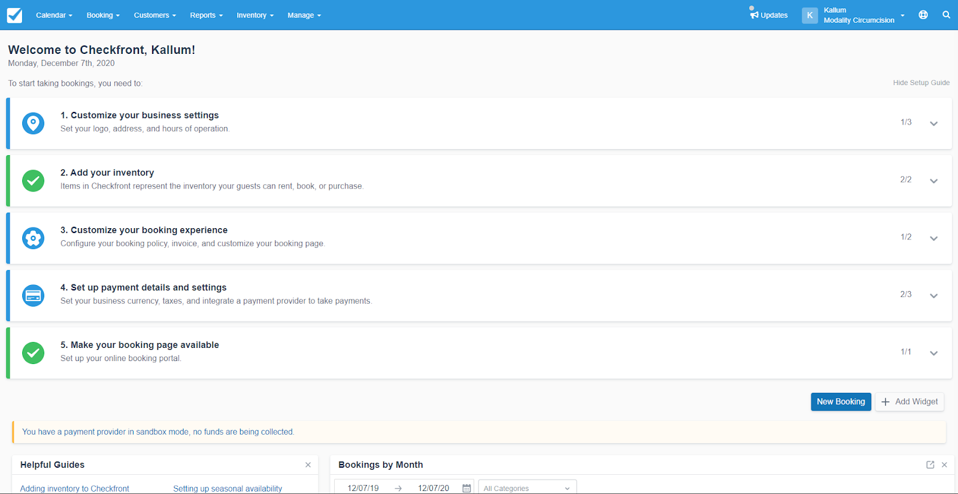Click the 5. Make your booking page available heading

click(x=140, y=345)
